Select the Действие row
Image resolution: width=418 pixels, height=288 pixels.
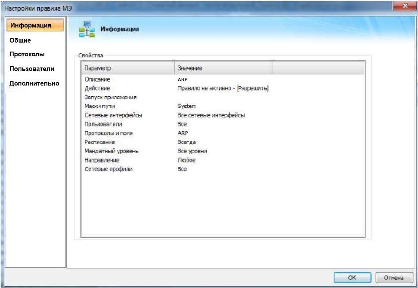click(223, 88)
